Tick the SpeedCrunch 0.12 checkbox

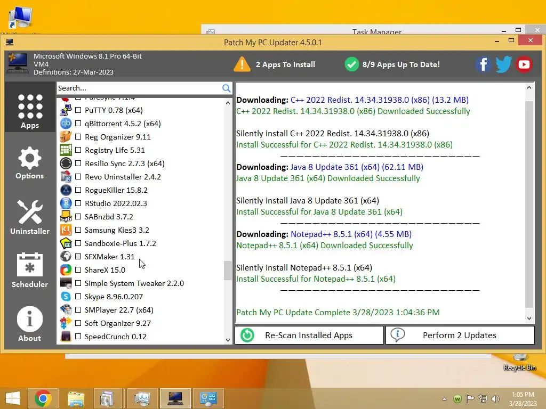click(78, 337)
